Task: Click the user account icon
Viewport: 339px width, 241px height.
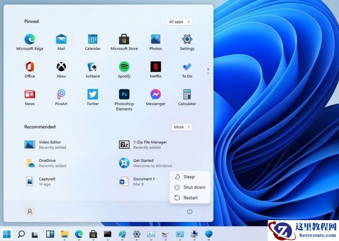Action: tap(30, 211)
